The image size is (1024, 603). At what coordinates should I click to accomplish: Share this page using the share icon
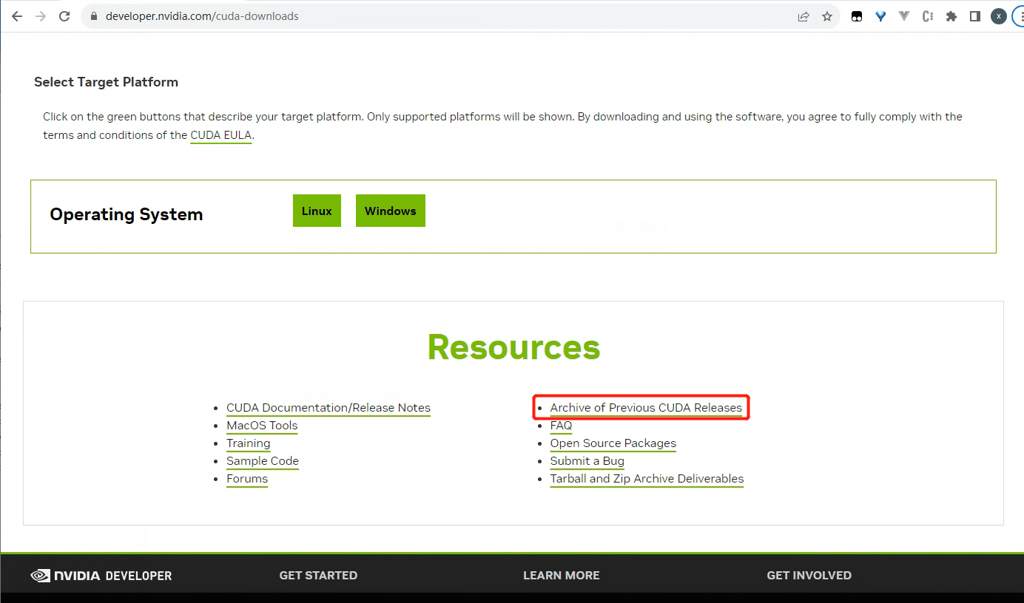pyautogui.click(x=804, y=16)
